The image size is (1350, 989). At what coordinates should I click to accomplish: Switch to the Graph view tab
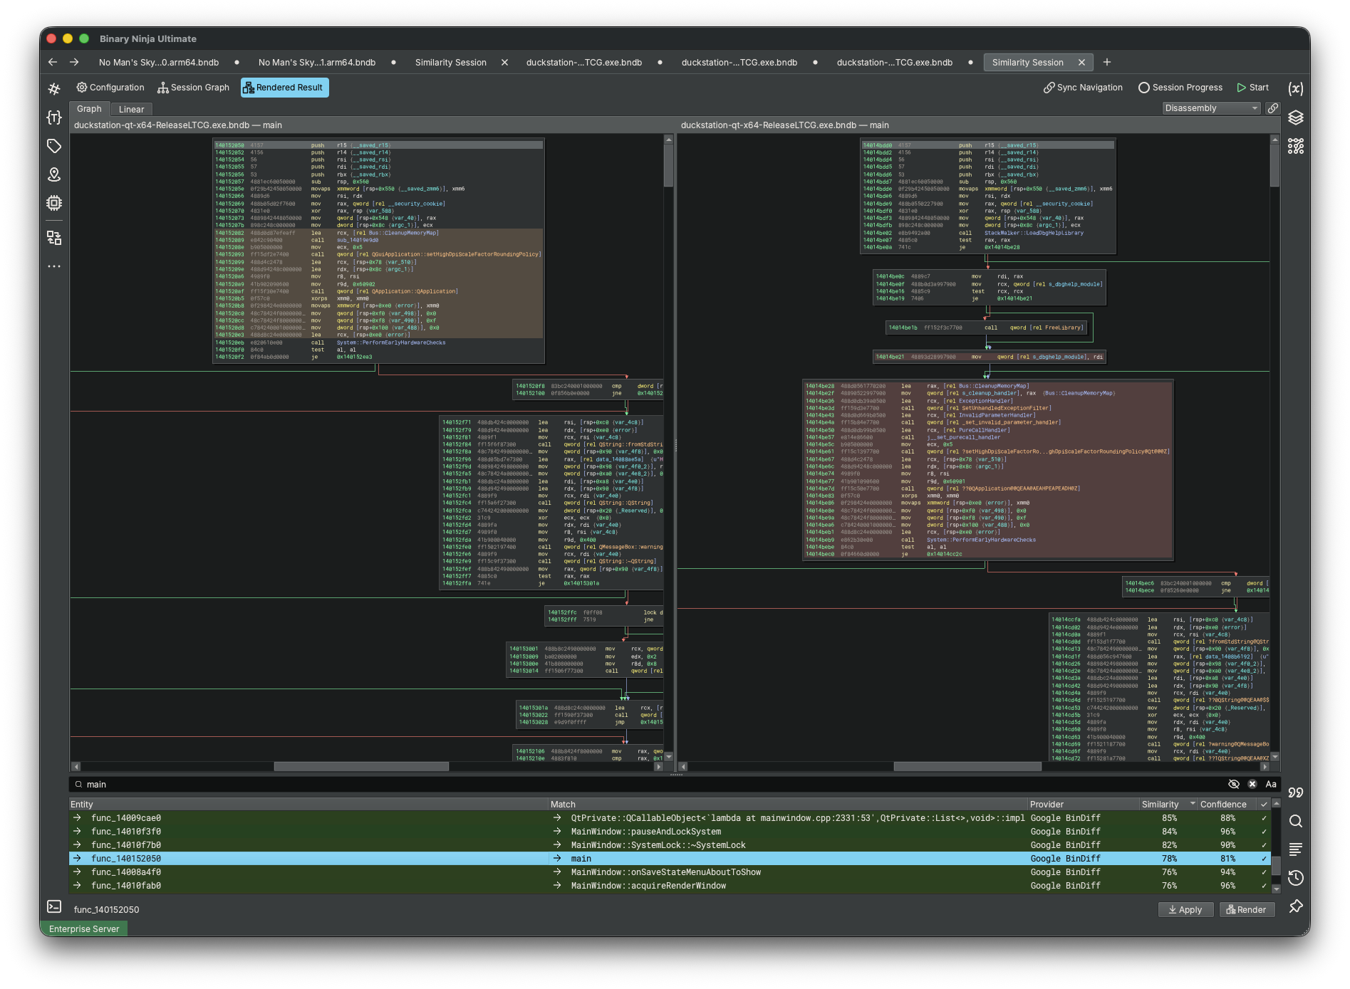coord(89,109)
